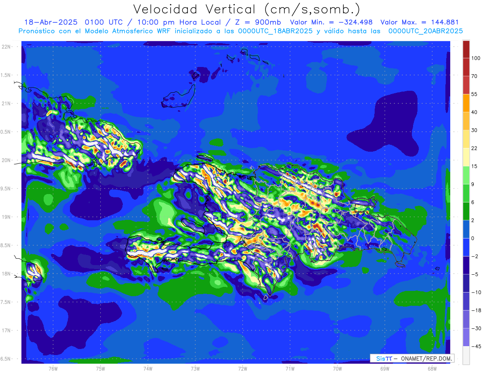The width and height of the screenshot is (485, 374).
Task: Click the longitude label '71W'
Action: click(x=290, y=368)
